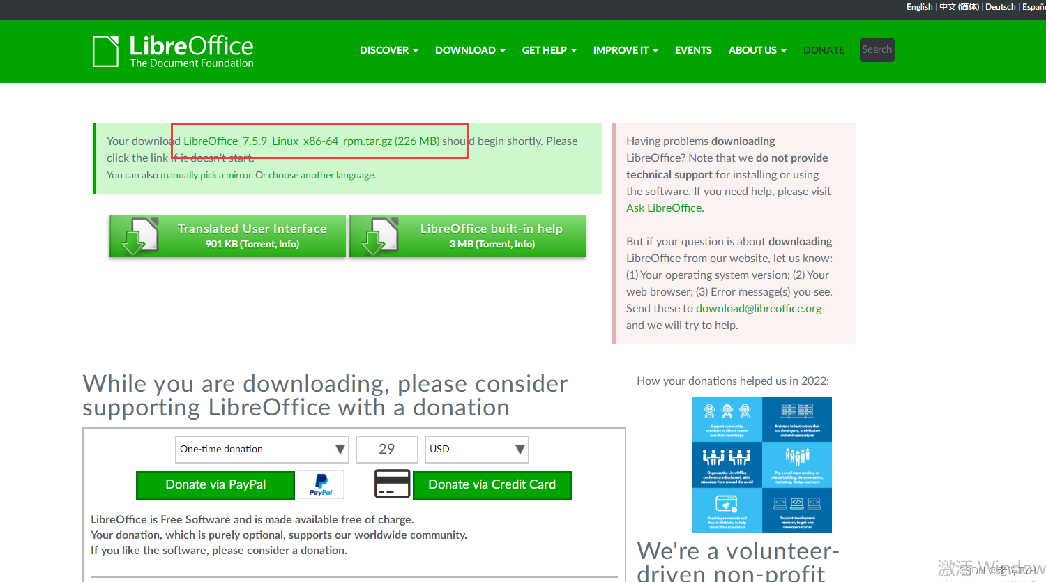Click the infrastructure icon in the donations infographic
Viewport: 1046px width, 582px height.
tap(798, 412)
